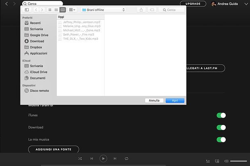Click the share icon in file dialog
This screenshot has width=250, height=166.
[141, 9]
